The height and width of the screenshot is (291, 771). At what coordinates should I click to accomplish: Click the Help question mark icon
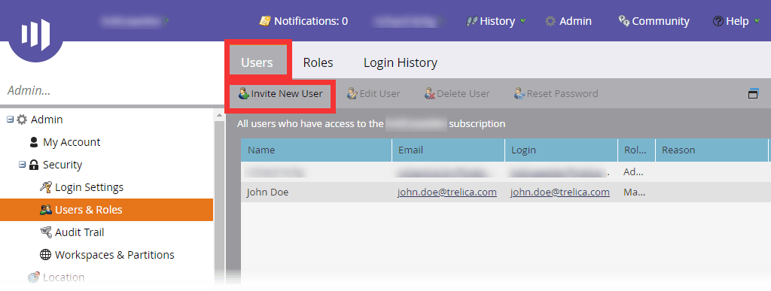(718, 21)
